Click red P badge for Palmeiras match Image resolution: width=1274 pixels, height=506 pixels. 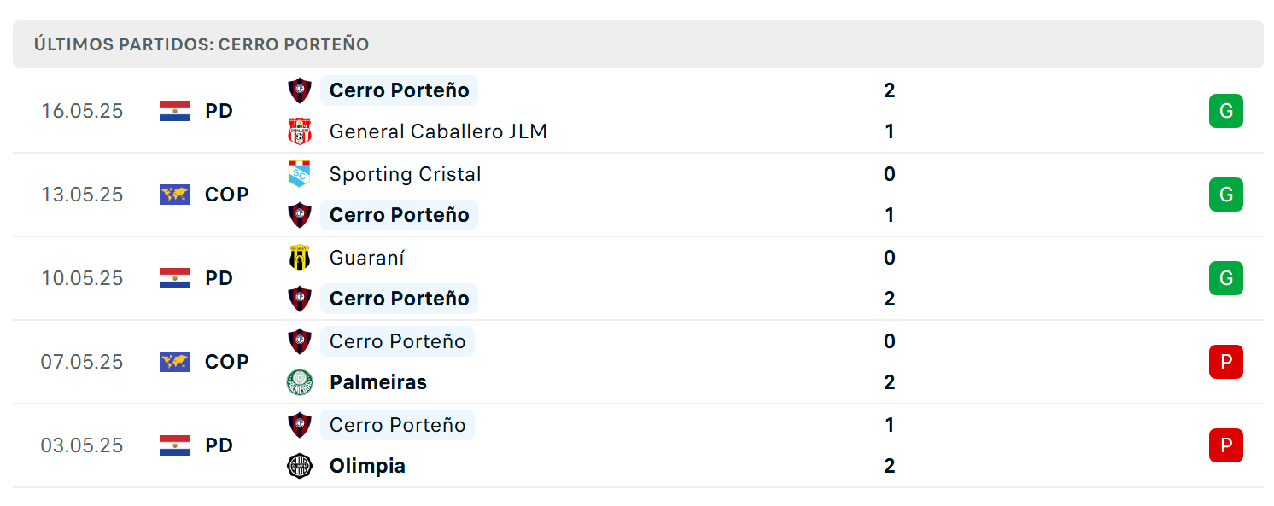click(x=1226, y=362)
